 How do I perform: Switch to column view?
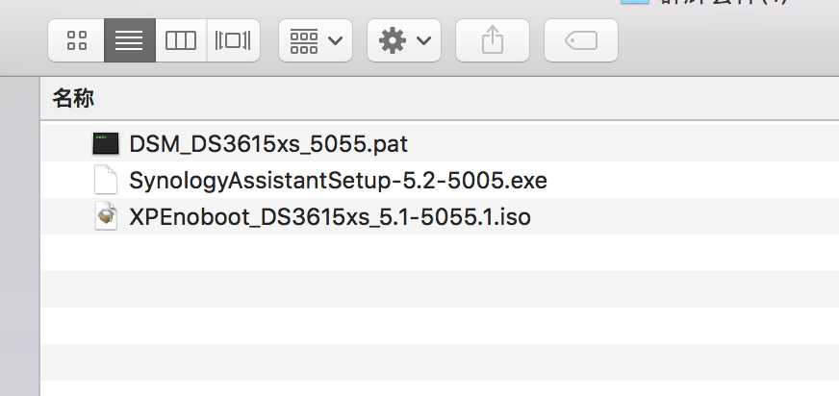point(181,40)
